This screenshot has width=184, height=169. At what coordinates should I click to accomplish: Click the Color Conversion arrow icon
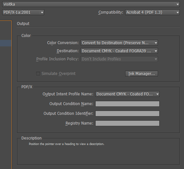156,43
